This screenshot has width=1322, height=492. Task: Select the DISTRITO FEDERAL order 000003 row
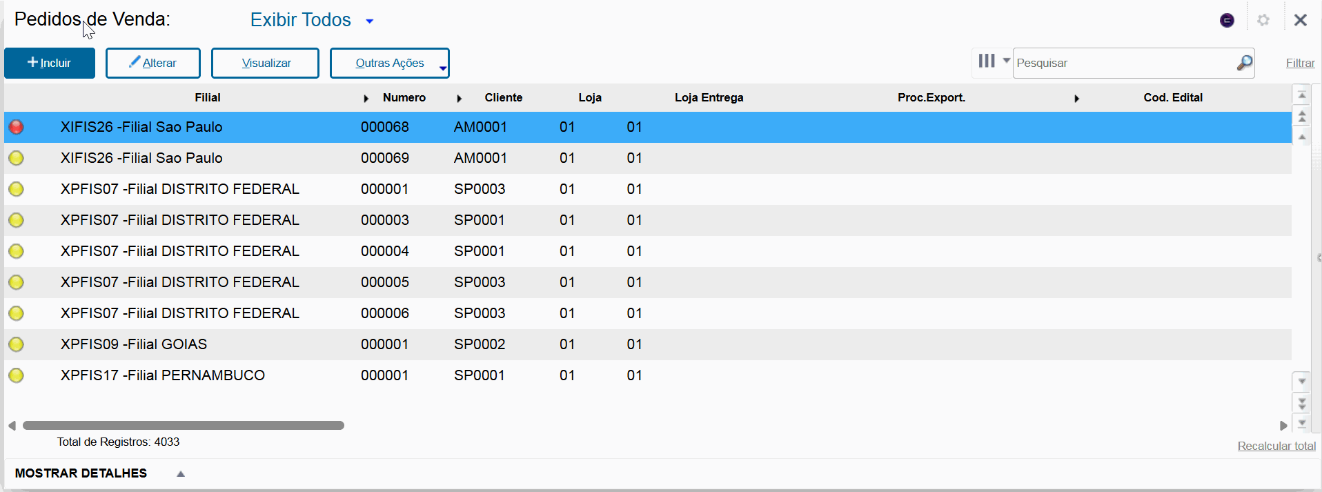pyautogui.click(x=648, y=220)
